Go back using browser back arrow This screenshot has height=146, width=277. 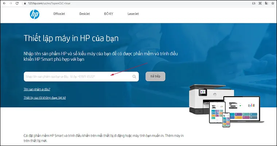[4, 3]
